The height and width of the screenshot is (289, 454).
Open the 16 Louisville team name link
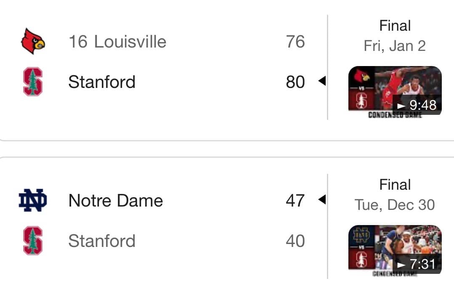[117, 42]
